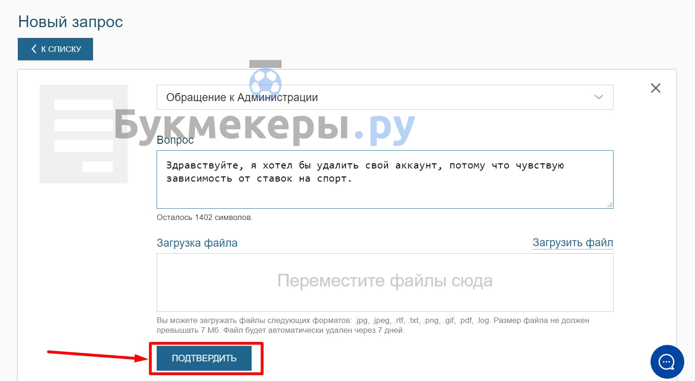Image resolution: width=695 pixels, height=381 pixels.
Task: Click the Букмекеры.ру watermark text
Action: click(x=264, y=125)
